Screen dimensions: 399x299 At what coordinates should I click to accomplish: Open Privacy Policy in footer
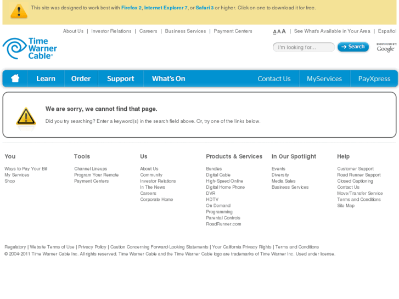(92, 247)
